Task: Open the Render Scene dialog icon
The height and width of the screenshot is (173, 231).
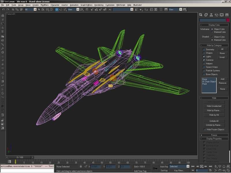Action: [x=166, y=10]
